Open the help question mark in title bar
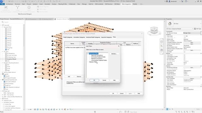202x113 pixels. (186, 1)
